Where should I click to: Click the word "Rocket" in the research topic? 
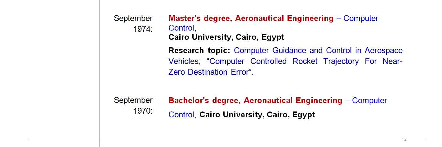pos(305,61)
